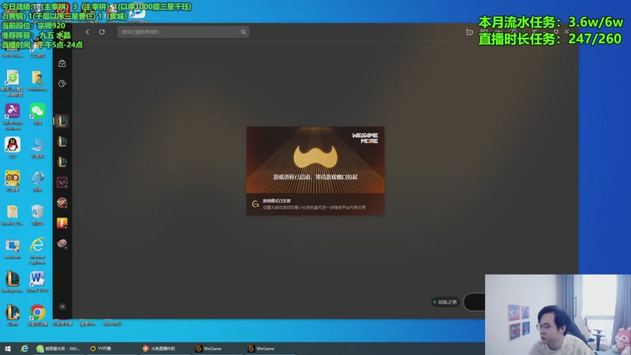The width and height of the screenshot is (631, 355).
Task: Open Internet Explorer from the taskbar
Action: tap(24, 349)
